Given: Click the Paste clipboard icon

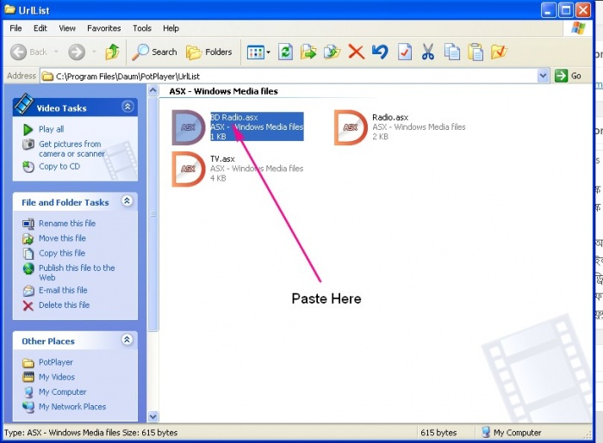Looking at the screenshot, I should click(x=476, y=52).
